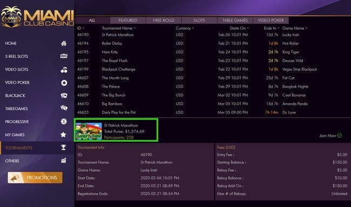Click the Participants: 238 text
Viewport: 351px width, 207px height.
[119, 137]
